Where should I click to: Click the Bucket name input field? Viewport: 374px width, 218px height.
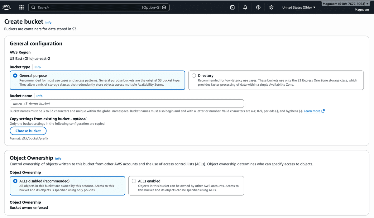pyautogui.click(x=127, y=104)
